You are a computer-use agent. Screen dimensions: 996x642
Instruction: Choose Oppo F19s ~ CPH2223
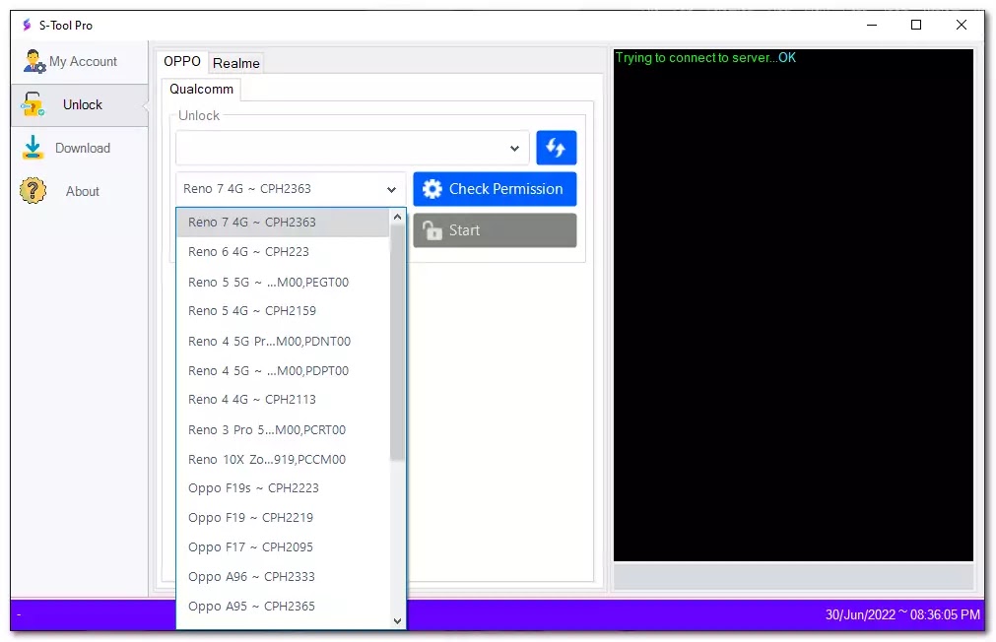(284, 488)
